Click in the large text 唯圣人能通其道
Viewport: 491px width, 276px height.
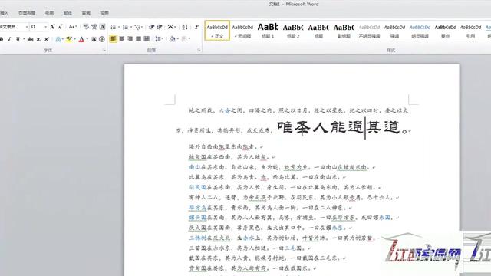[338, 127]
